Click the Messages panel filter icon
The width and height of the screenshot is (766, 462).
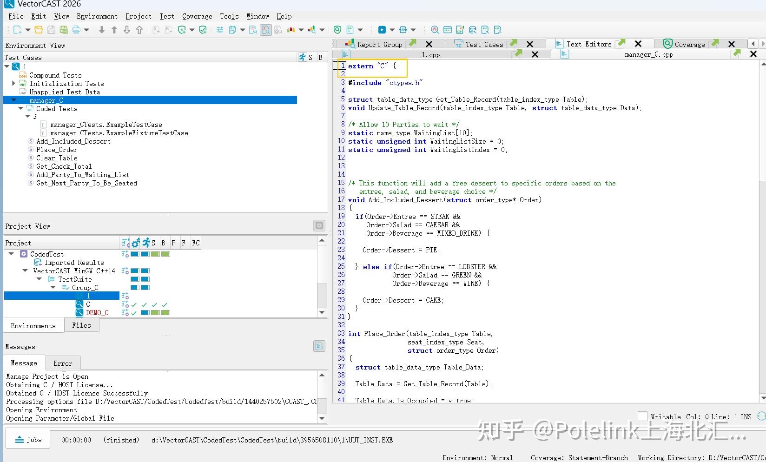319,346
